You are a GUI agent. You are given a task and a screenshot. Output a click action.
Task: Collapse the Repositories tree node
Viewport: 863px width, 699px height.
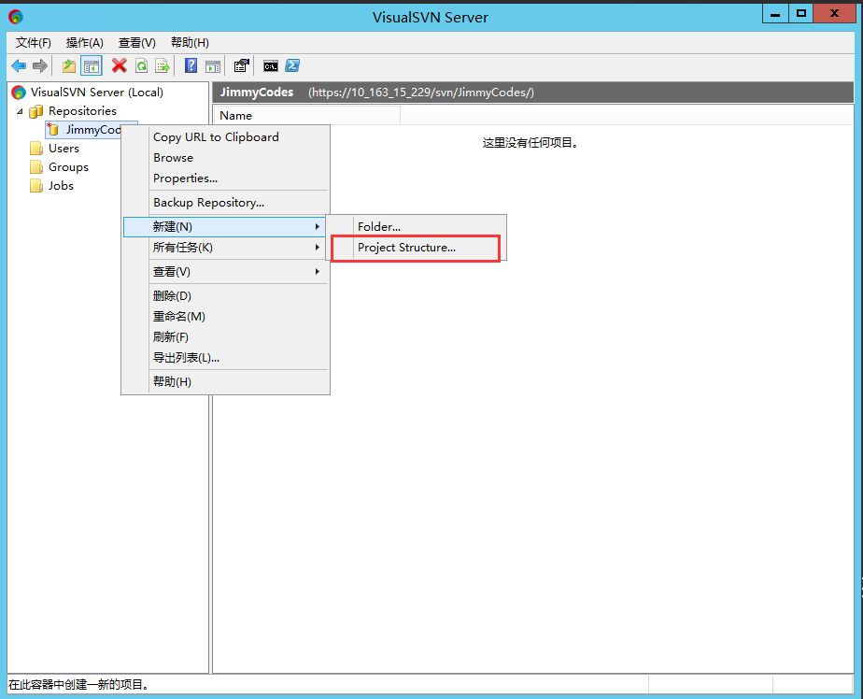pos(21,111)
